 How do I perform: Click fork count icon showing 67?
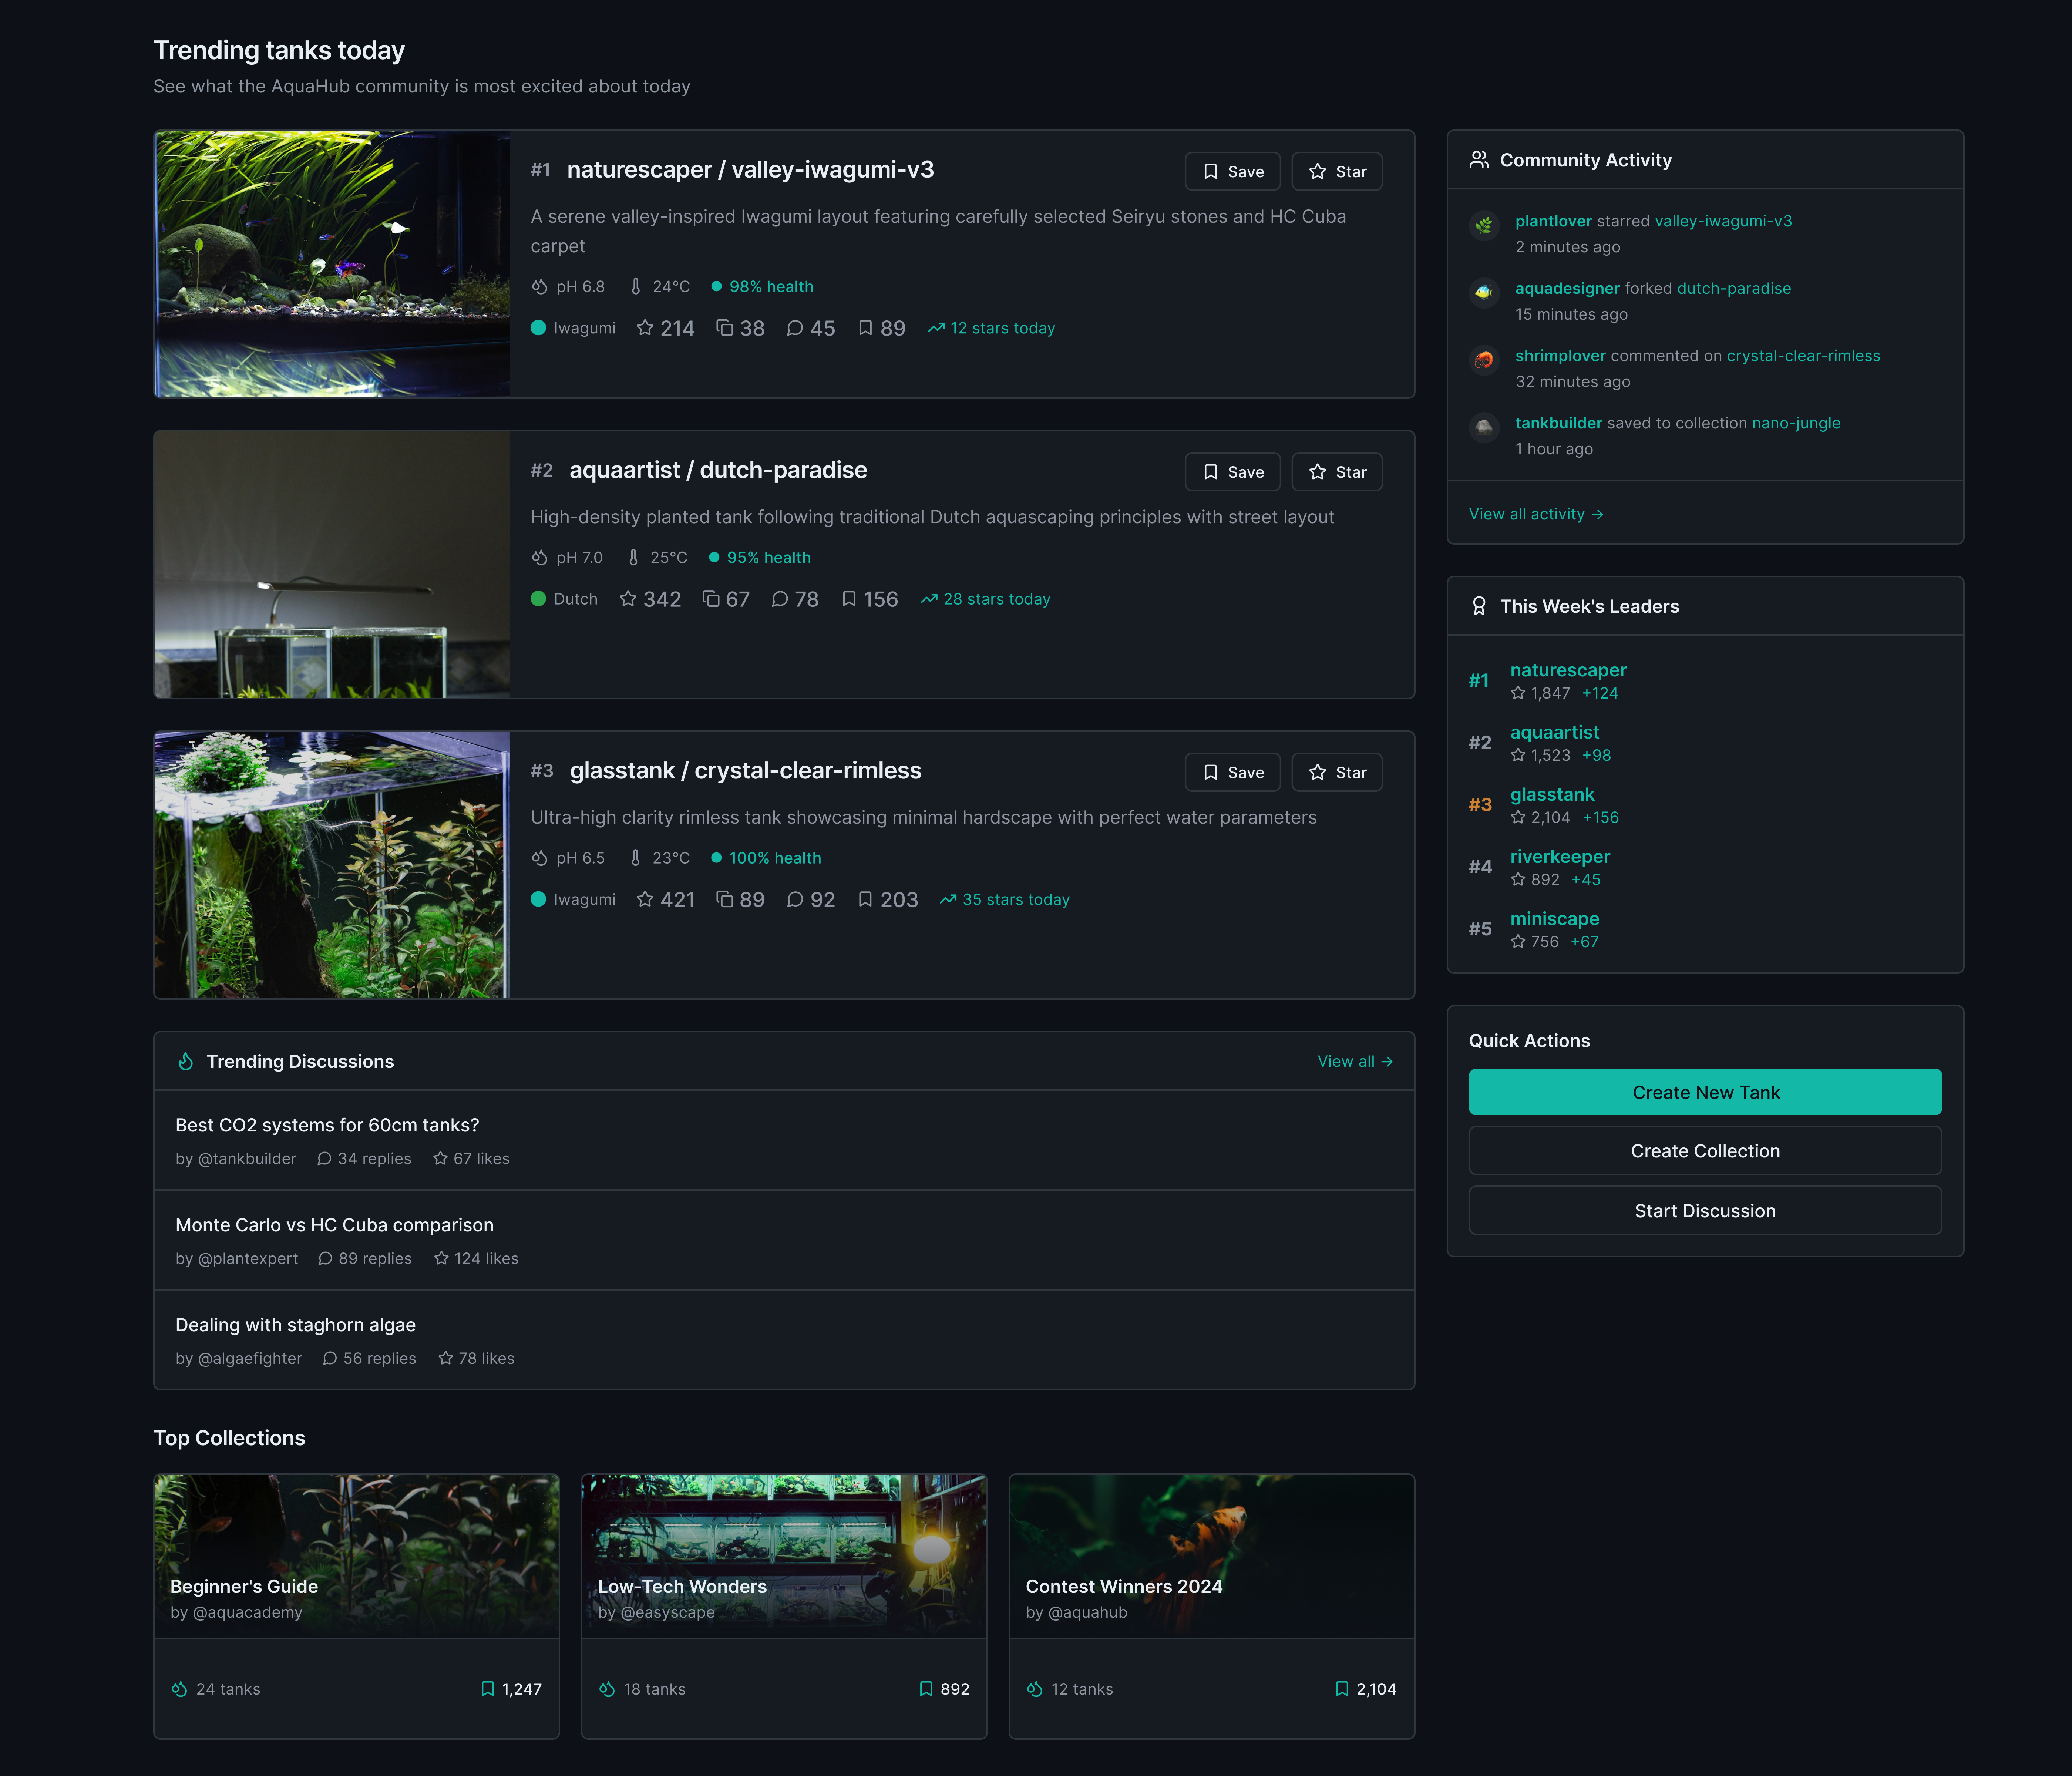[711, 599]
